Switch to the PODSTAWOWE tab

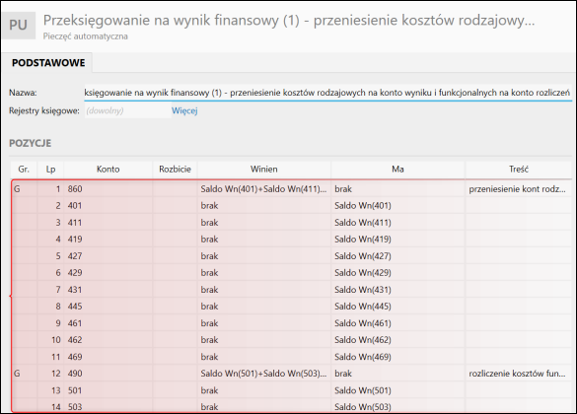tap(48, 63)
